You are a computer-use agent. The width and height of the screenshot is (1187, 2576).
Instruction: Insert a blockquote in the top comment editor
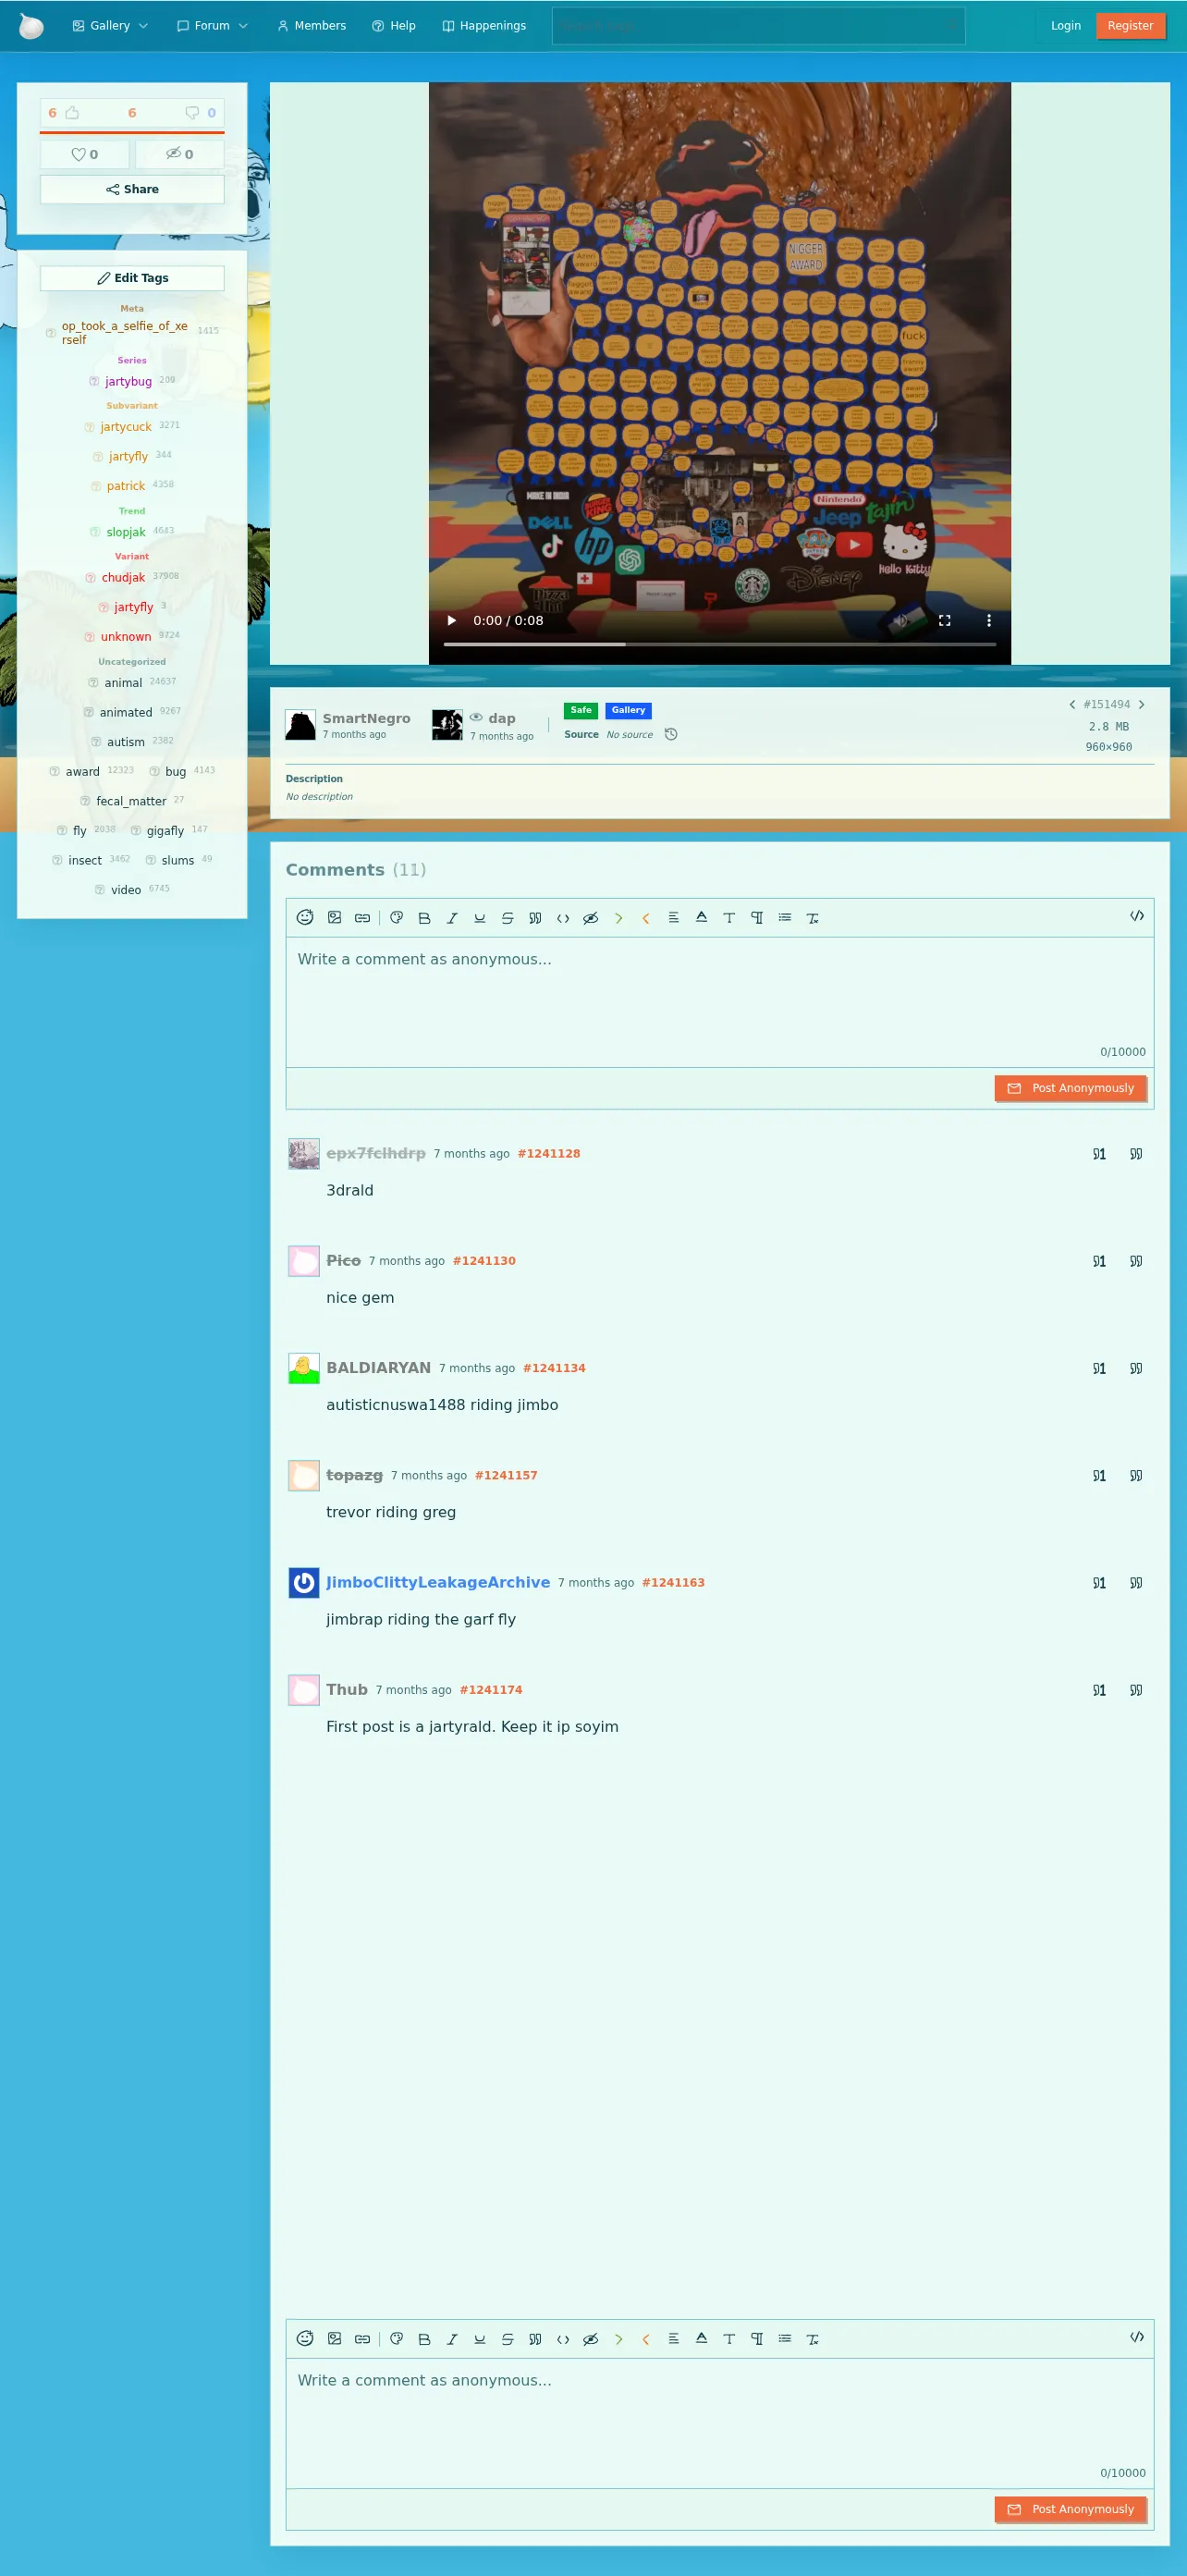(535, 918)
